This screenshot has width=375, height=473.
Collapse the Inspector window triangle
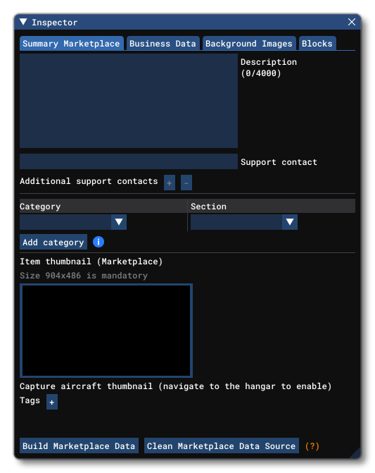pos(23,22)
